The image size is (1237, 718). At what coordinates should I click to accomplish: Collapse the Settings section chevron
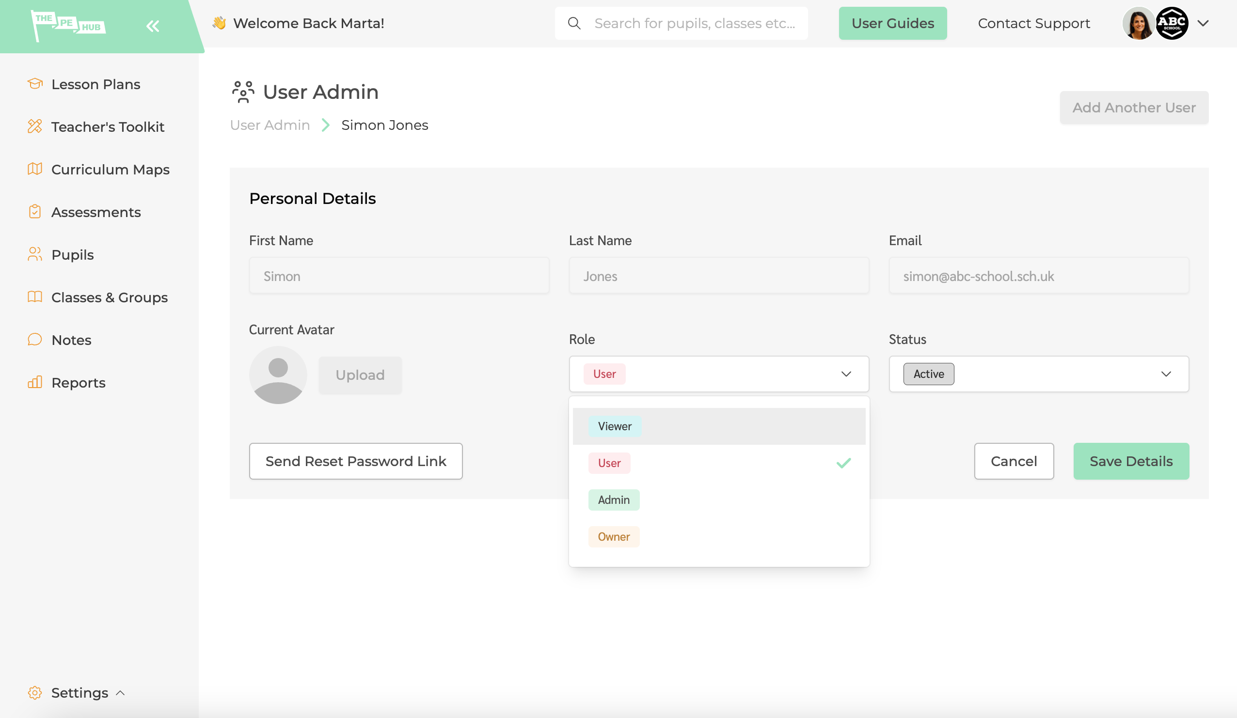pyautogui.click(x=119, y=693)
